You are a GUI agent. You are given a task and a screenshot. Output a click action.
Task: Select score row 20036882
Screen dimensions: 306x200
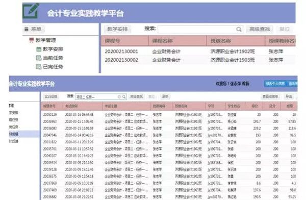[x=169, y=196]
